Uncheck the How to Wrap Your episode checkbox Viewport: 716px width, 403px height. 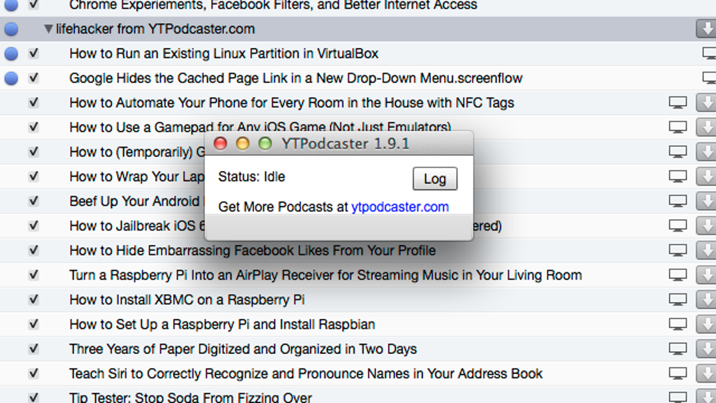coord(33,177)
